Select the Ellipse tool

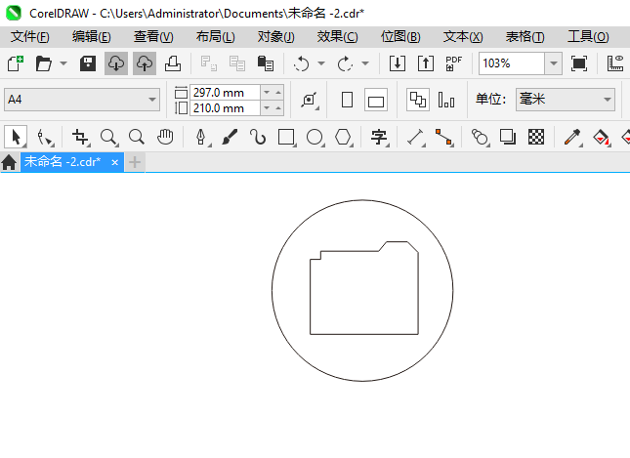315,138
